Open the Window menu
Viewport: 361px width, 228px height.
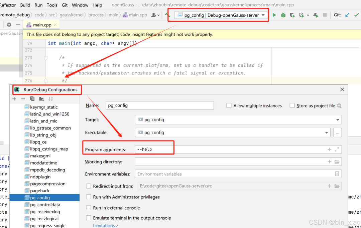click(80, 5)
